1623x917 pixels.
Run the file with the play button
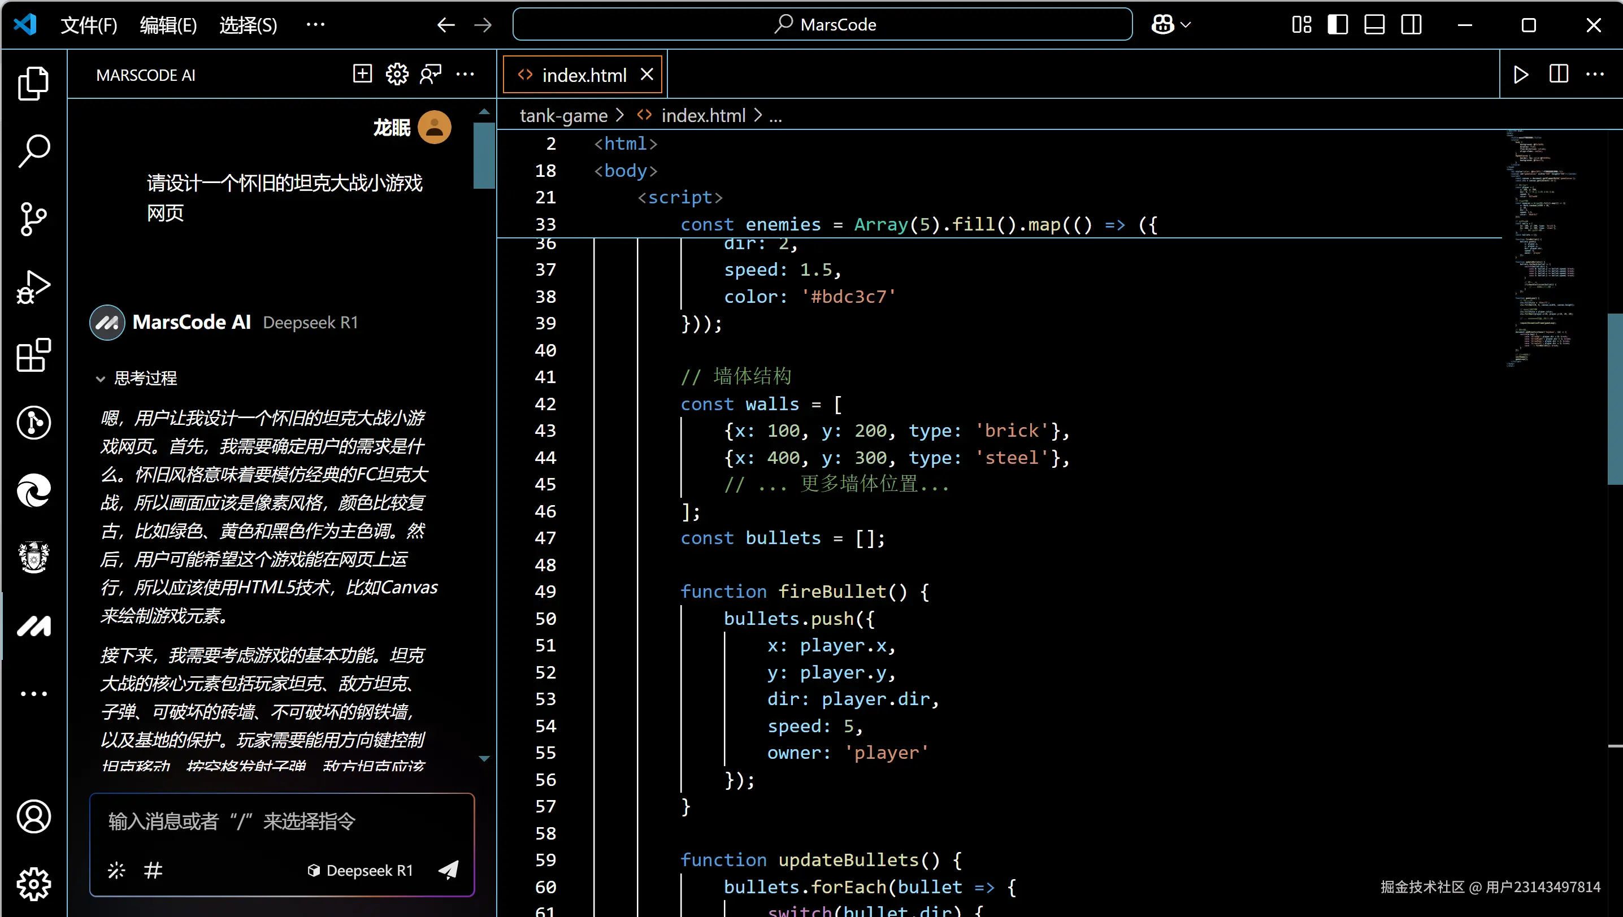click(x=1521, y=75)
